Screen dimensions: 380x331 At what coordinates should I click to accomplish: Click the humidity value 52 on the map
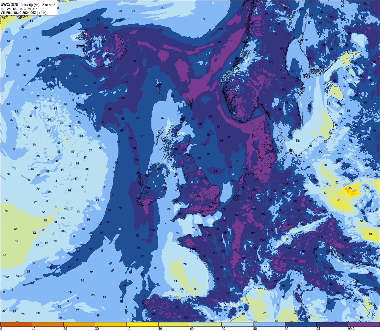pos(337,183)
